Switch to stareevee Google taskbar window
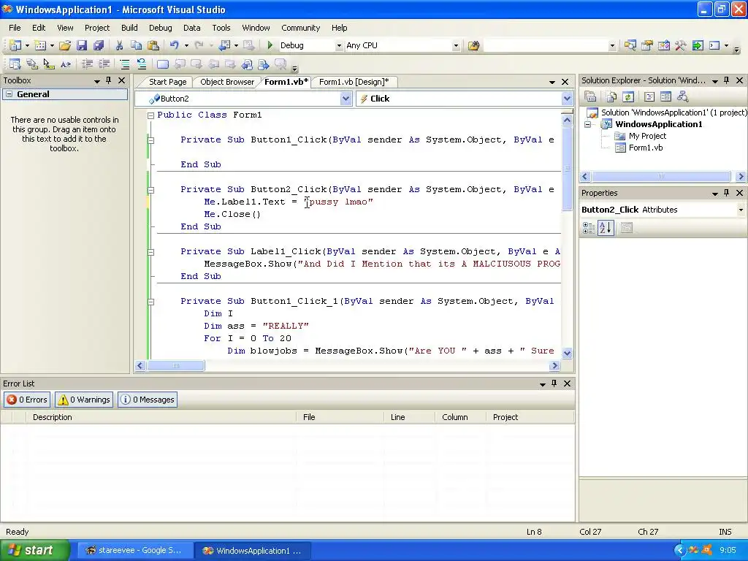 (134, 551)
